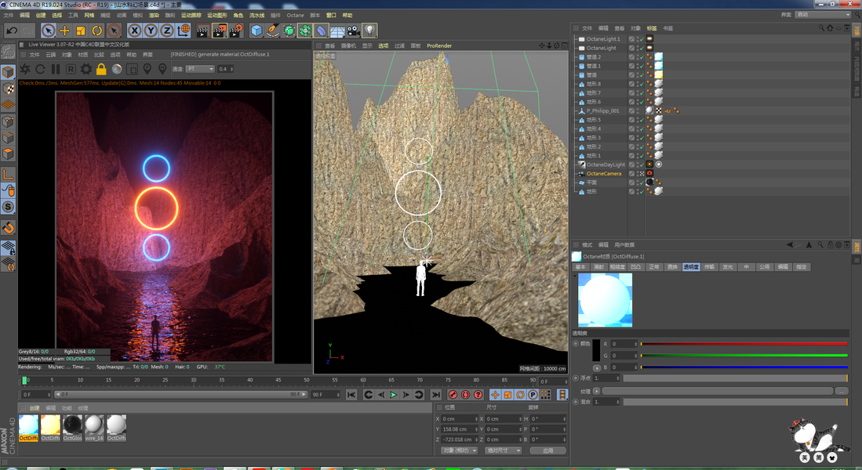Open Live Viewer settings gear
The width and height of the screenshot is (862, 470).
click(x=85, y=69)
